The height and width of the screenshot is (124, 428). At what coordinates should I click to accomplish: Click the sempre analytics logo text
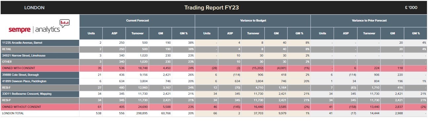point(34,29)
